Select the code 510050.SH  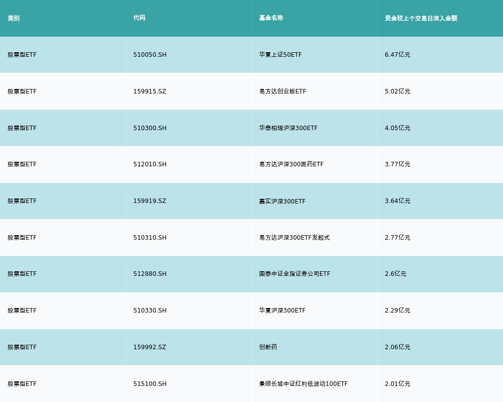[150, 55]
